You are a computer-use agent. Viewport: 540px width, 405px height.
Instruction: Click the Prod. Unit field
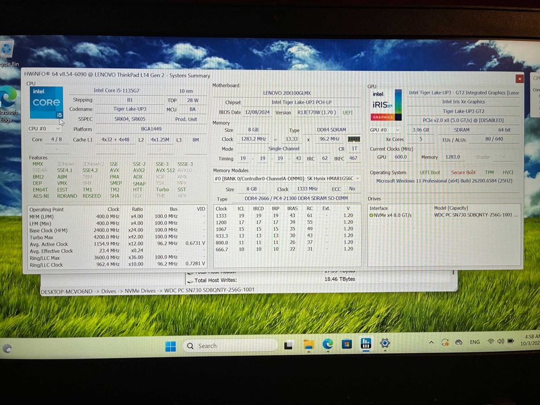(186, 119)
